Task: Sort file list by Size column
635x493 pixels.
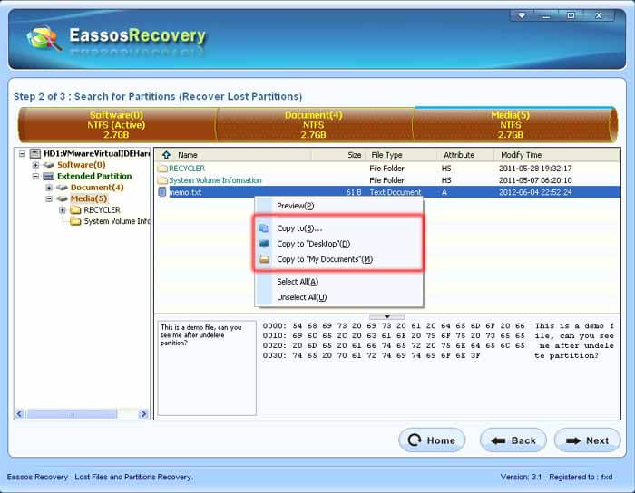Action: [x=338, y=155]
